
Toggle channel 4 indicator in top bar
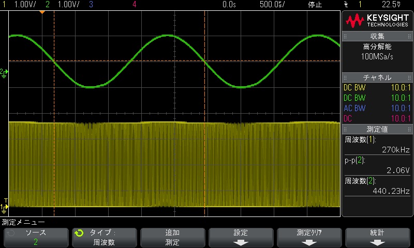click(135, 5)
